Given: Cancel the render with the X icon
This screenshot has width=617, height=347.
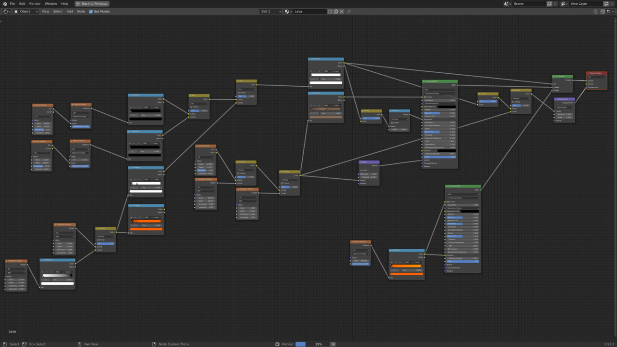Looking at the screenshot, I should tap(333, 344).
